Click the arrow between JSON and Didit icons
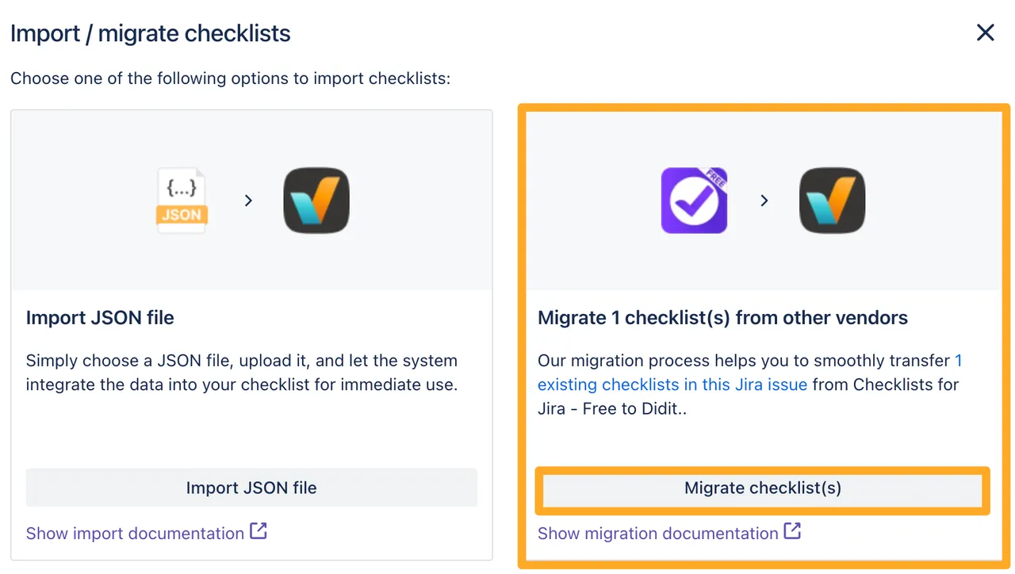The width and height of the screenshot is (1015, 574). coord(248,201)
